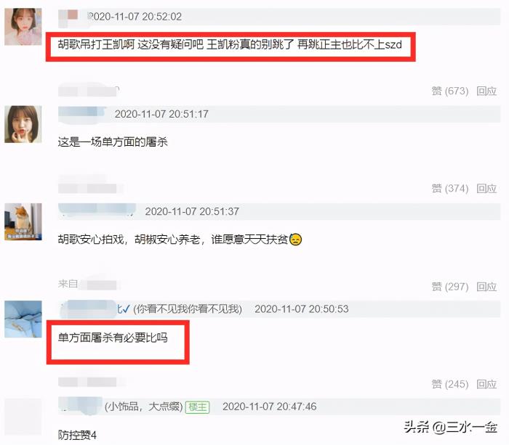Click the 头条 @三水一金 watermark
This screenshot has width=509, height=445.
click(451, 427)
